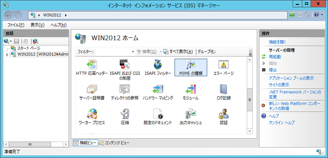Open the ファイル(F) menu

(x=16, y=25)
